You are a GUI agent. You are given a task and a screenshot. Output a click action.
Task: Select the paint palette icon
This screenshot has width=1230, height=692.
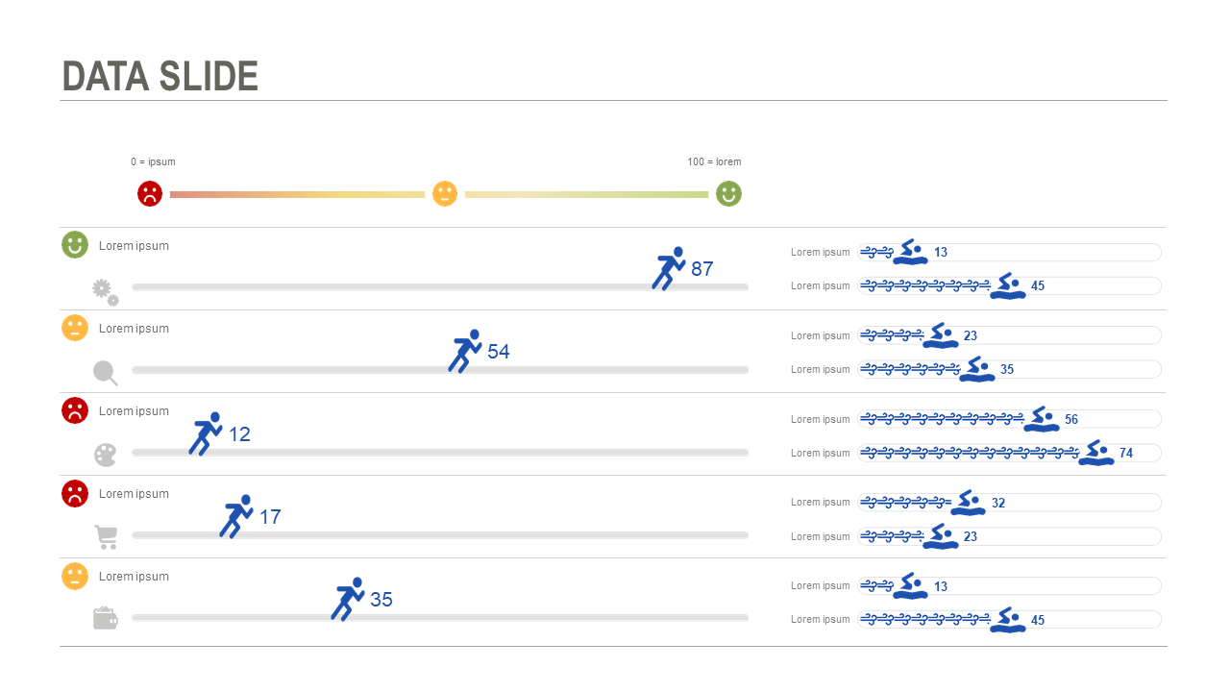tap(105, 455)
